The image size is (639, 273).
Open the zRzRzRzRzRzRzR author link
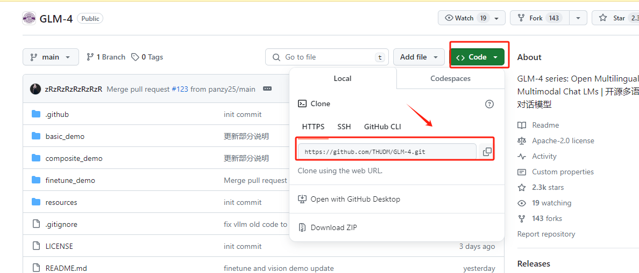(x=73, y=89)
